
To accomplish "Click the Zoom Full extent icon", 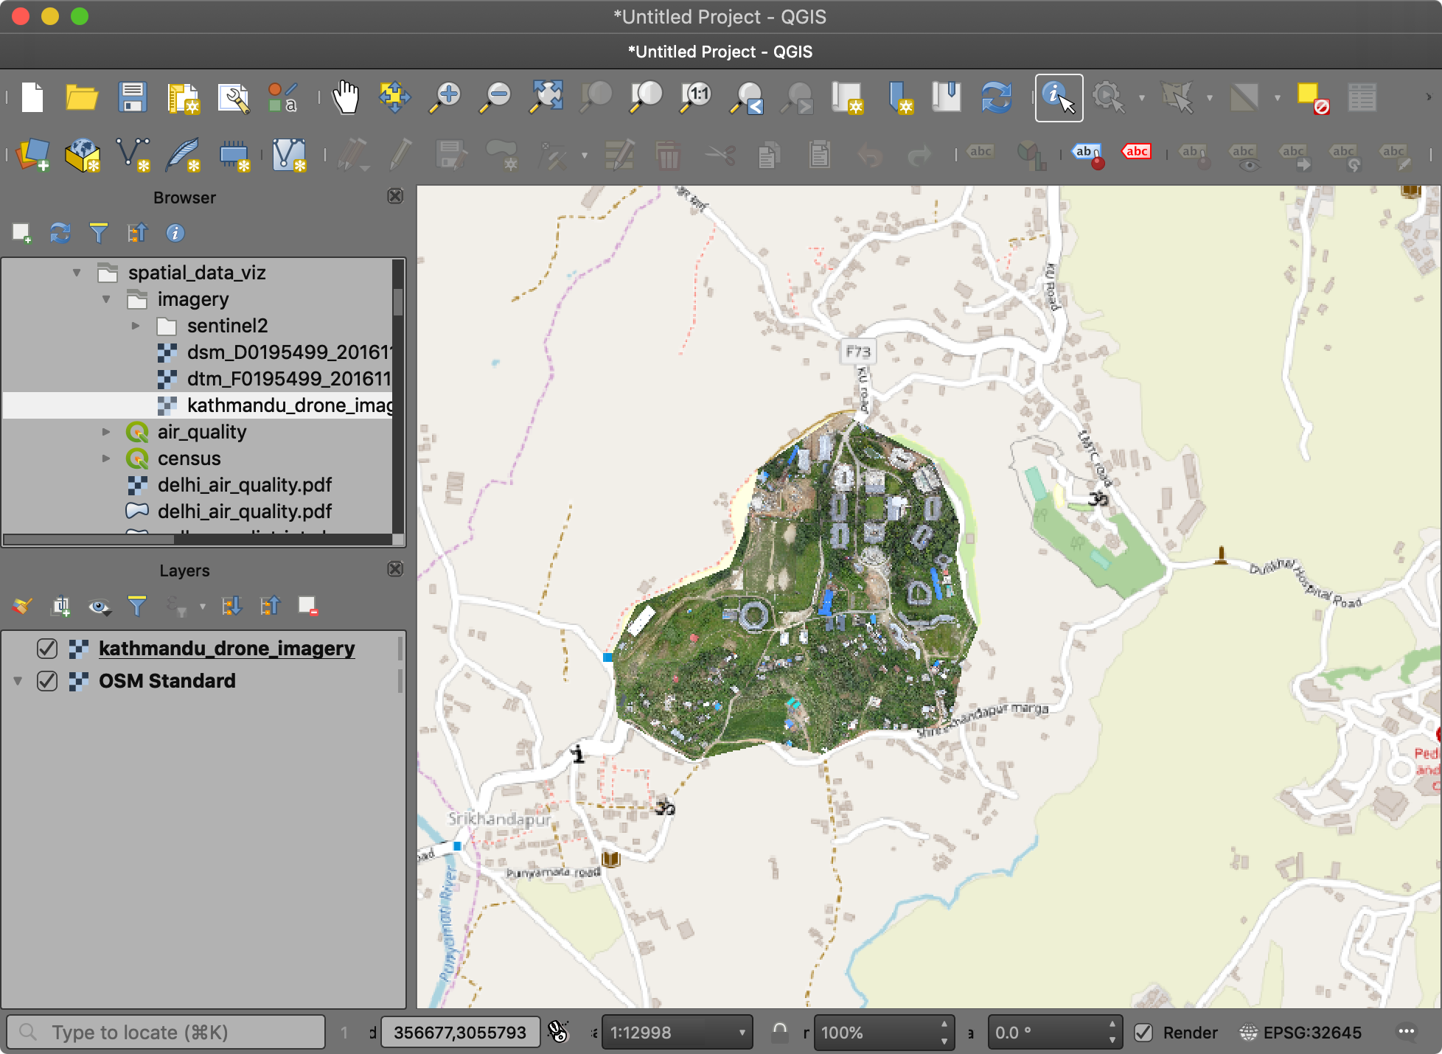I will 546,97.
